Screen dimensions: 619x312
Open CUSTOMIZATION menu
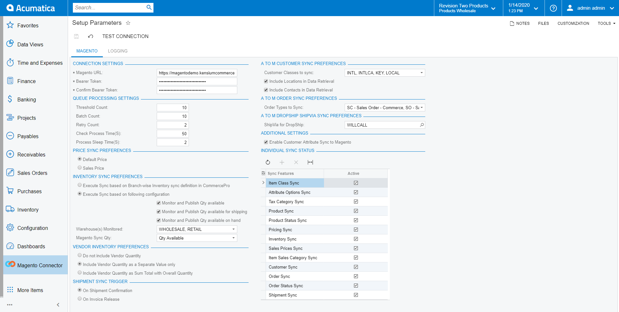[x=573, y=24]
